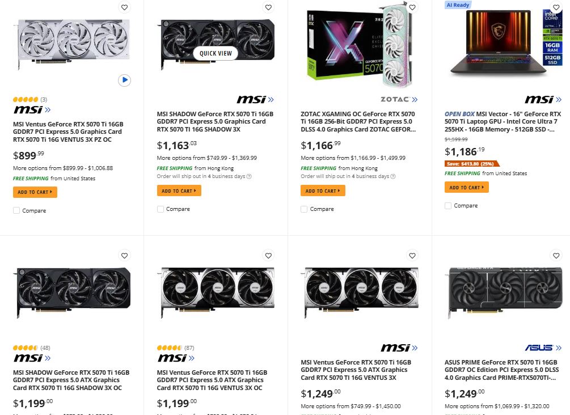Check Compare for the $899.99 MSI Ventus card

coord(16,210)
